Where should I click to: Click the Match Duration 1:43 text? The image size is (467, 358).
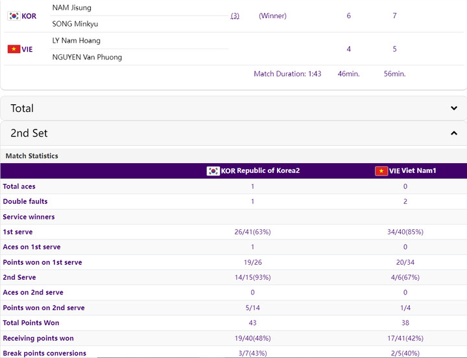pos(287,74)
